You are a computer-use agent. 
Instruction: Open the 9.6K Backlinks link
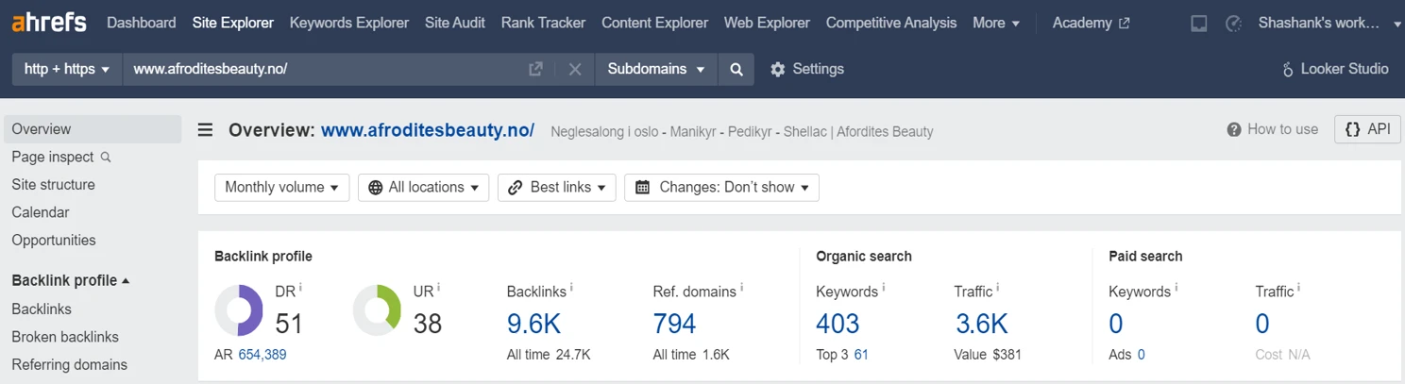click(x=533, y=324)
